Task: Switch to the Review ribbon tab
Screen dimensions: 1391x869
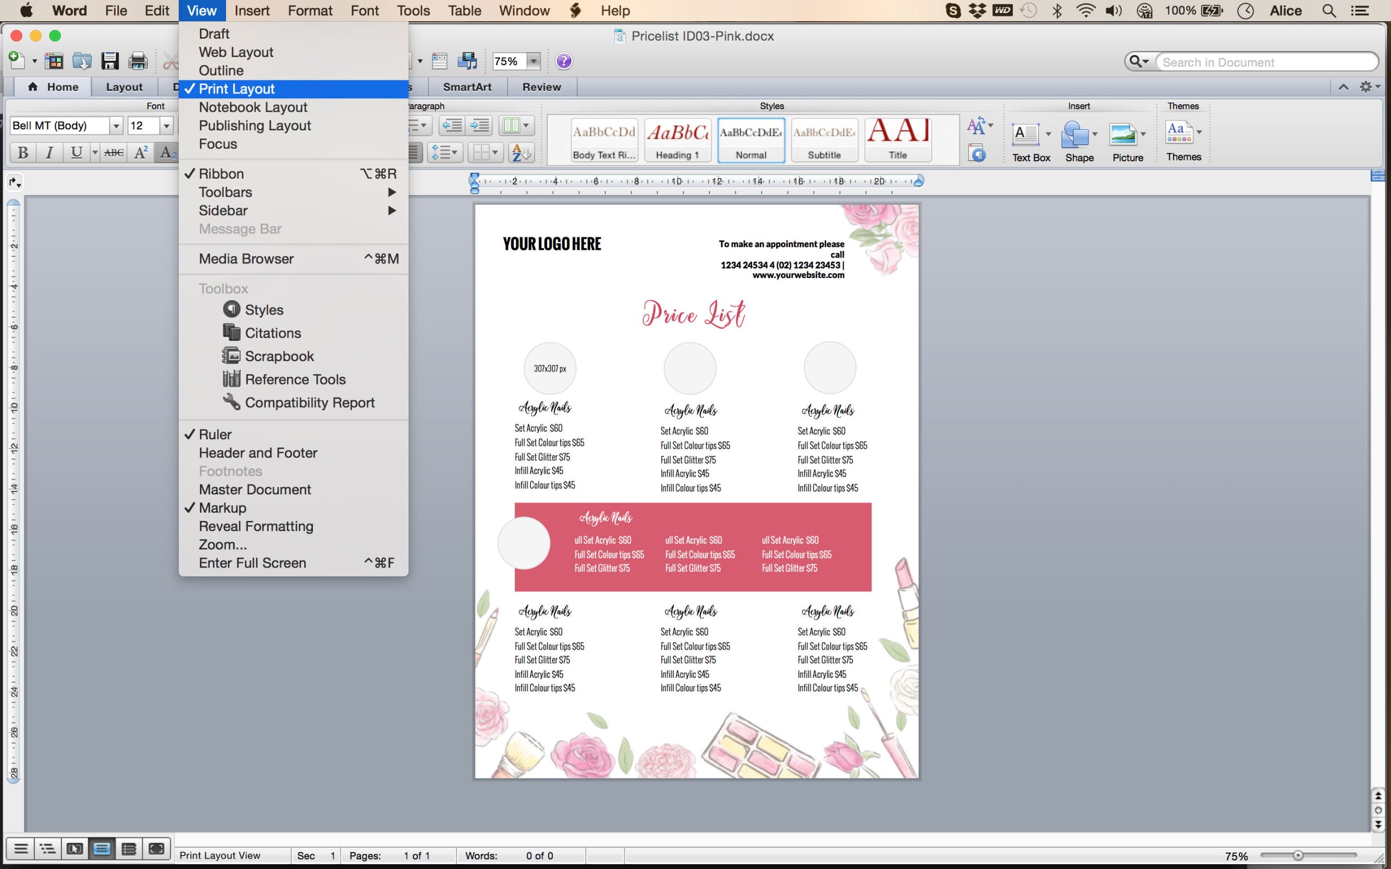Action: tap(541, 87)
